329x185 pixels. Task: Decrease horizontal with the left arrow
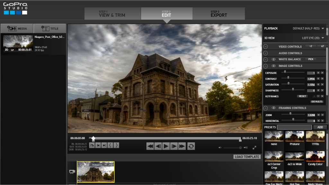point(318,121)
